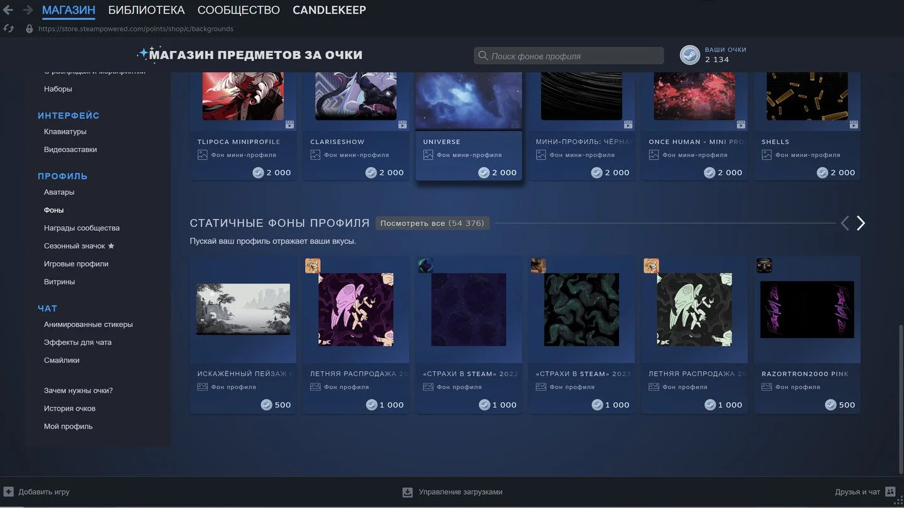This screenshot has height=508, width=904.
Task: Click the Посмотреть все (54 376) button
Action: pos(433,223)
